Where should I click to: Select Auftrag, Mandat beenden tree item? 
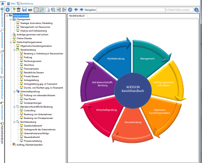[29, 145]
